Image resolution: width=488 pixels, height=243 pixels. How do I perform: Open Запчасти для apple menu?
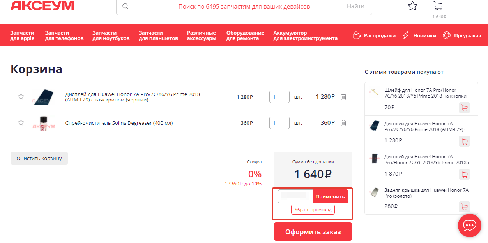tap(22, 35)
